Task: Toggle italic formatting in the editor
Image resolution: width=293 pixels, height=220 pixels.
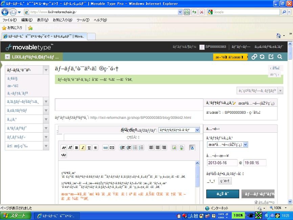Action: 83,148
